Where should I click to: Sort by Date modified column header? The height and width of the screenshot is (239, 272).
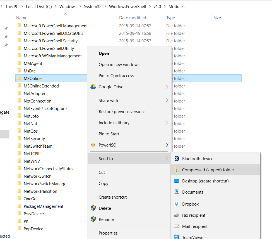pos(133,18)
